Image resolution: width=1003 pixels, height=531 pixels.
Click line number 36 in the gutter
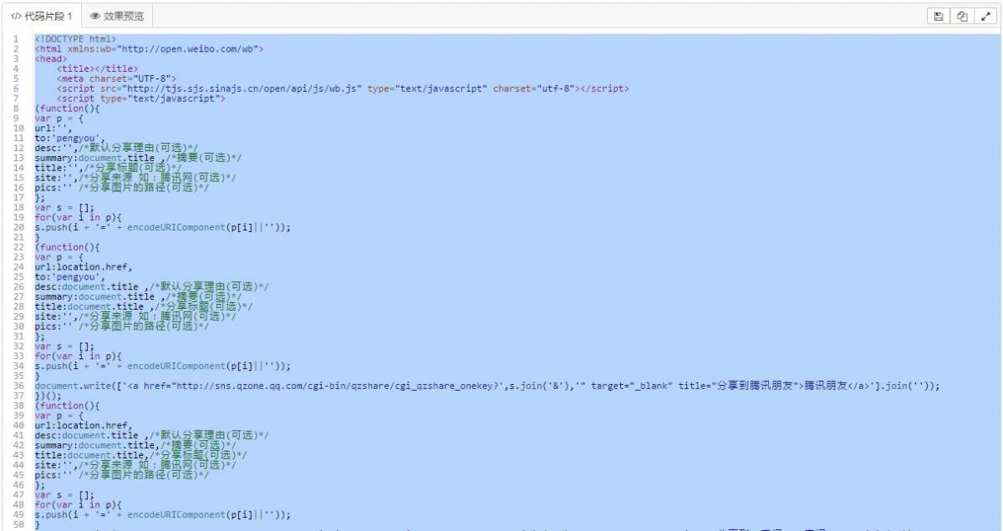tap(18, 385)
